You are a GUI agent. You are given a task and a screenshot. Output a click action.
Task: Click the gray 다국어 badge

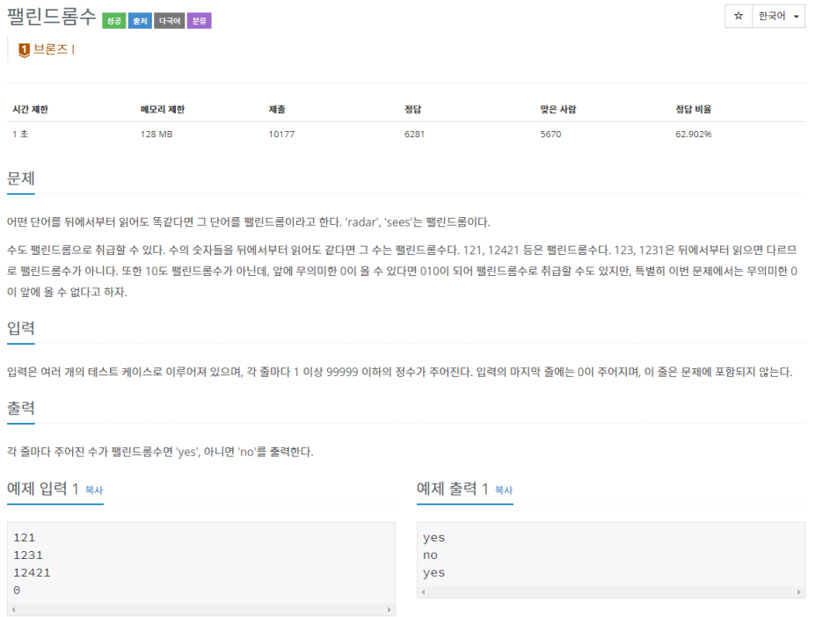170,21
